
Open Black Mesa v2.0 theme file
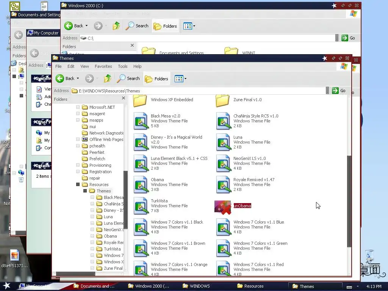(141, 121)
